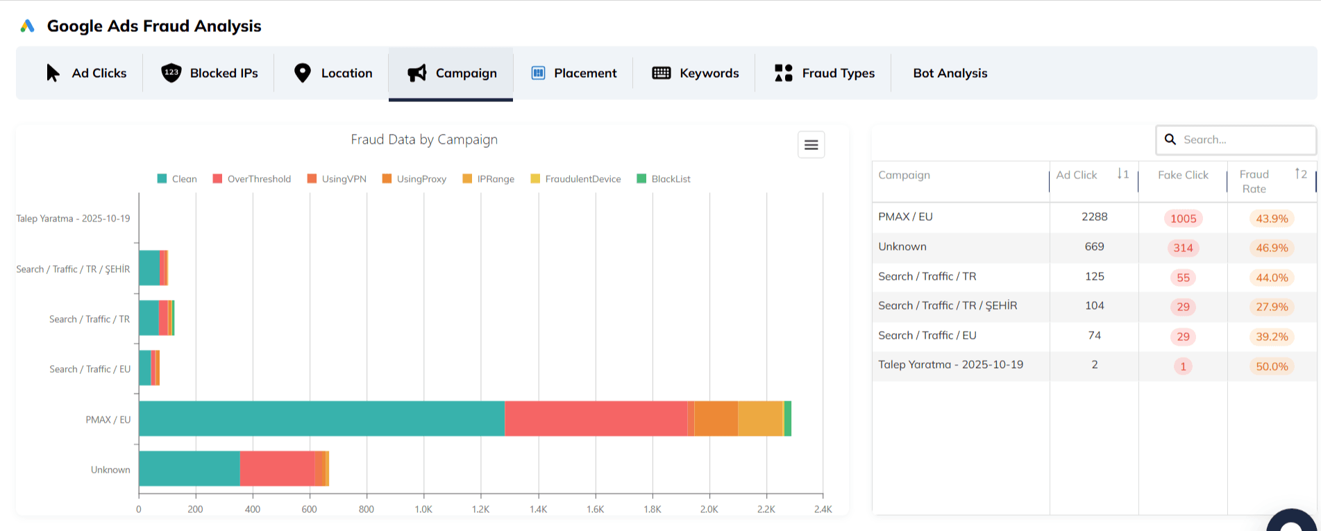Screen dimensions: 1321x531
Task: Open the chart hamburger export menu
Action: coord(811,145)
